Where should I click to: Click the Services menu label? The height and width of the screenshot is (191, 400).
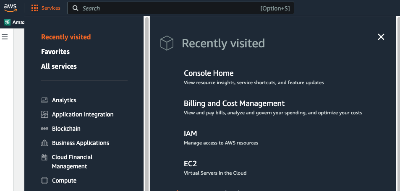[51, 8]
